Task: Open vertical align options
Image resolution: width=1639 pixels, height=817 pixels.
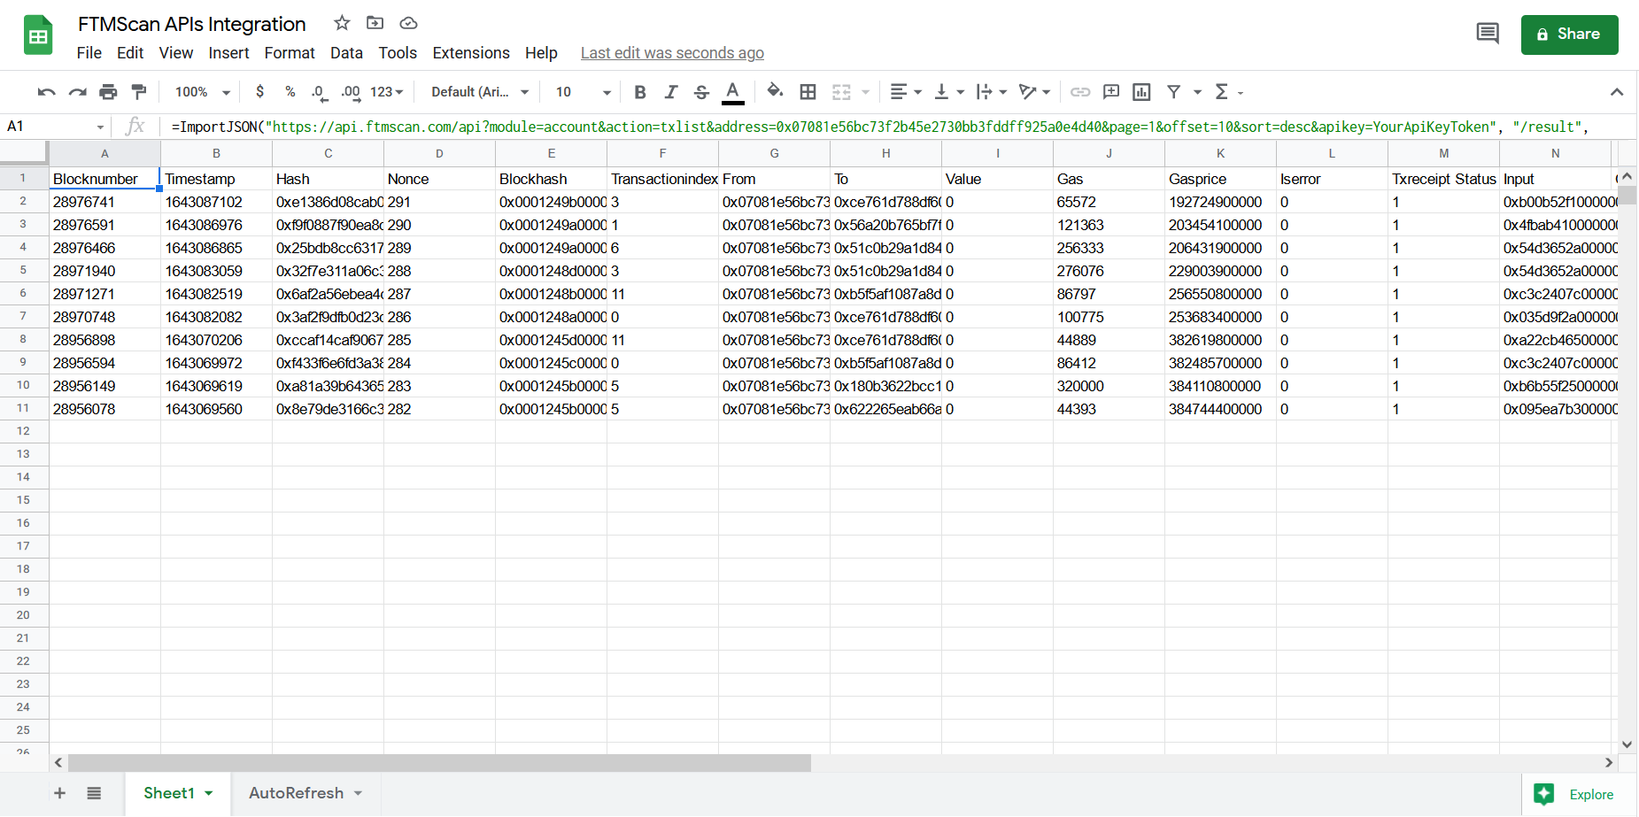Action: (948, 92)
